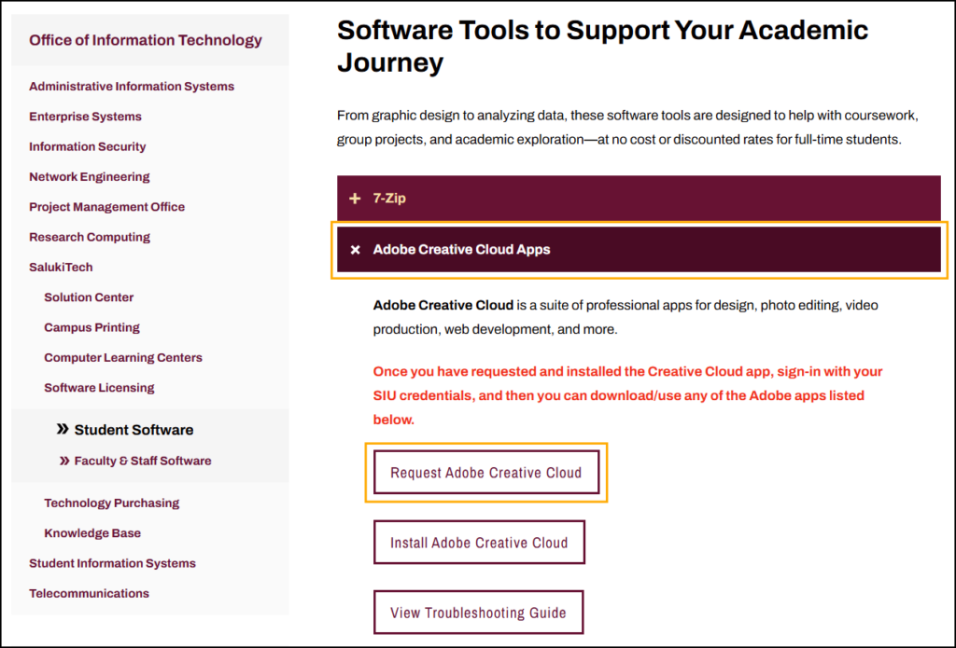956x648 pixels.
Task: Open the Telecommunications sidebar item
Action: (89, 593)
